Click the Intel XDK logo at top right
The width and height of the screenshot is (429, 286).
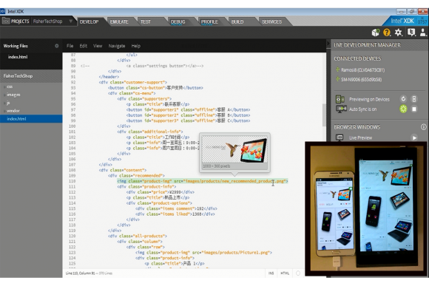pos(402,21)
